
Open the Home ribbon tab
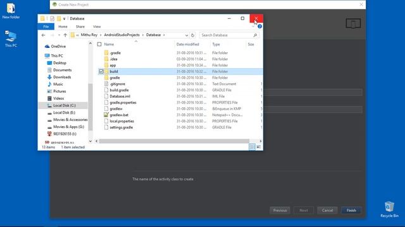click(x=63, y=26)
